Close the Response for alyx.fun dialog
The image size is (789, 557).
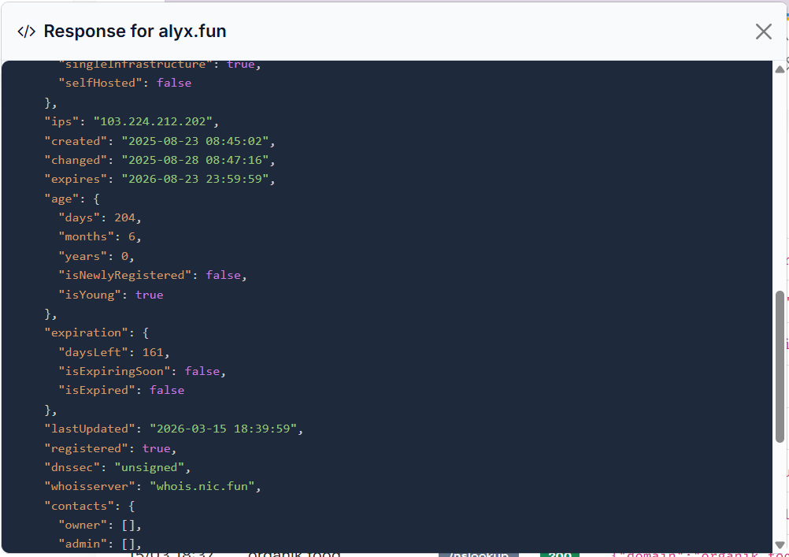[762, 32]
